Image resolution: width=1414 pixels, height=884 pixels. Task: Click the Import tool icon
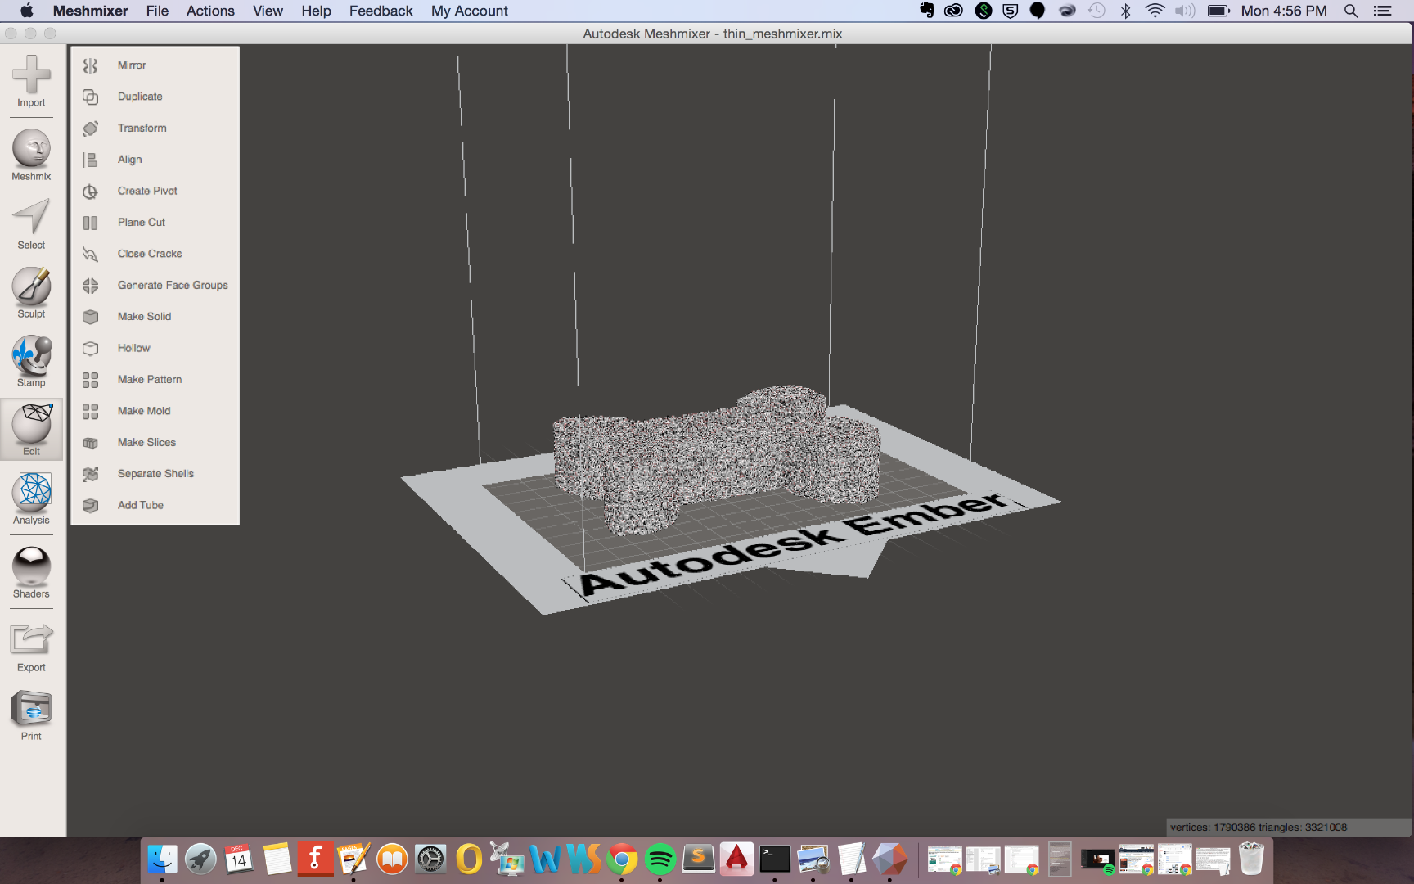[x=31, y=80]
